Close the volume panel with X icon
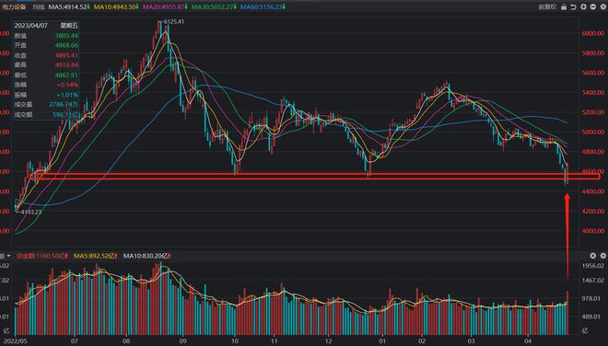Image resolution: width=608 pixels, height=346 pixels. pos(593,256)
